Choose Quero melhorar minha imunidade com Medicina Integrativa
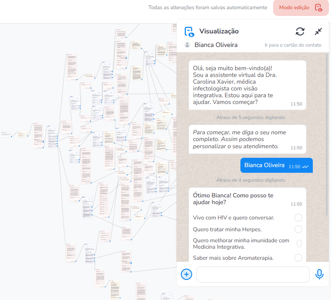The width and height of the screenshot is (331, 300). (x=299, y=244)
